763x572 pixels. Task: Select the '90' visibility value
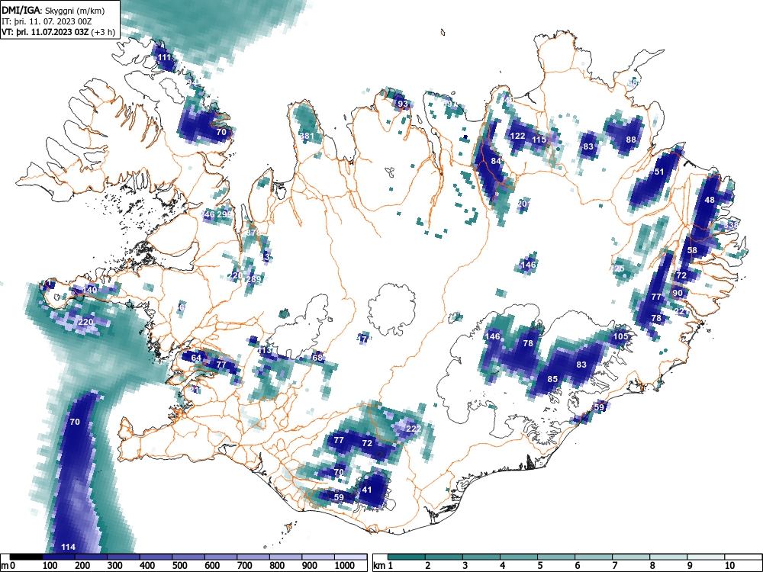[x=678, y=294]
